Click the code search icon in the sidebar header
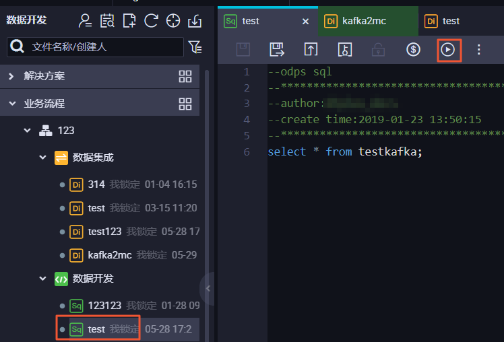This screenshot has width=504, height=342. pos(107,21)
